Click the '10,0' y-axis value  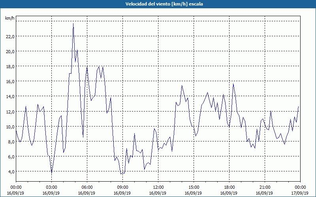pos(11,126)
